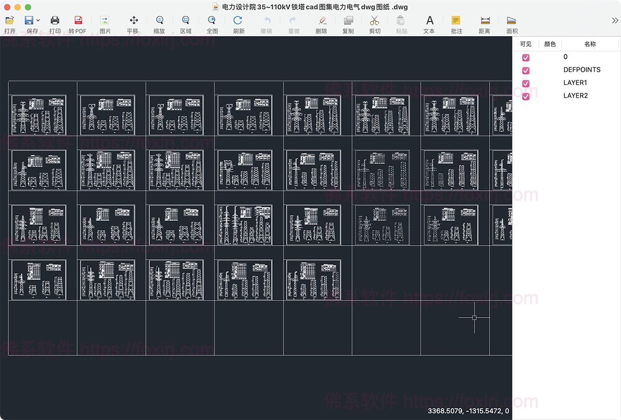Open the Save (保存) dropdown arrow
Screen dimensions: 621x420
click(38, 21)
